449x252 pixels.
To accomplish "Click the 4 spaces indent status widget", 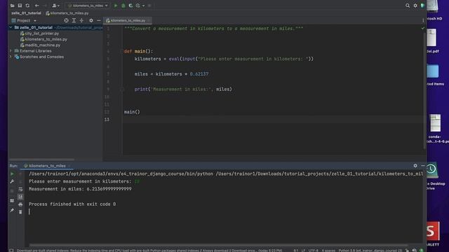I will pos(328,251).
